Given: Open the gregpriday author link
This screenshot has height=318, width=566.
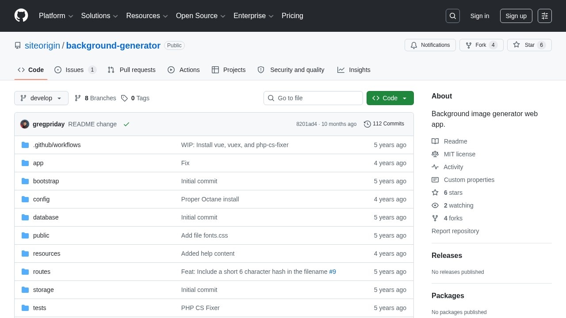Looking at the screenshot, I should pos(49,124).
